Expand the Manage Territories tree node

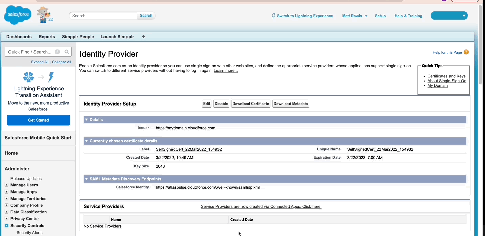point(7,199)
